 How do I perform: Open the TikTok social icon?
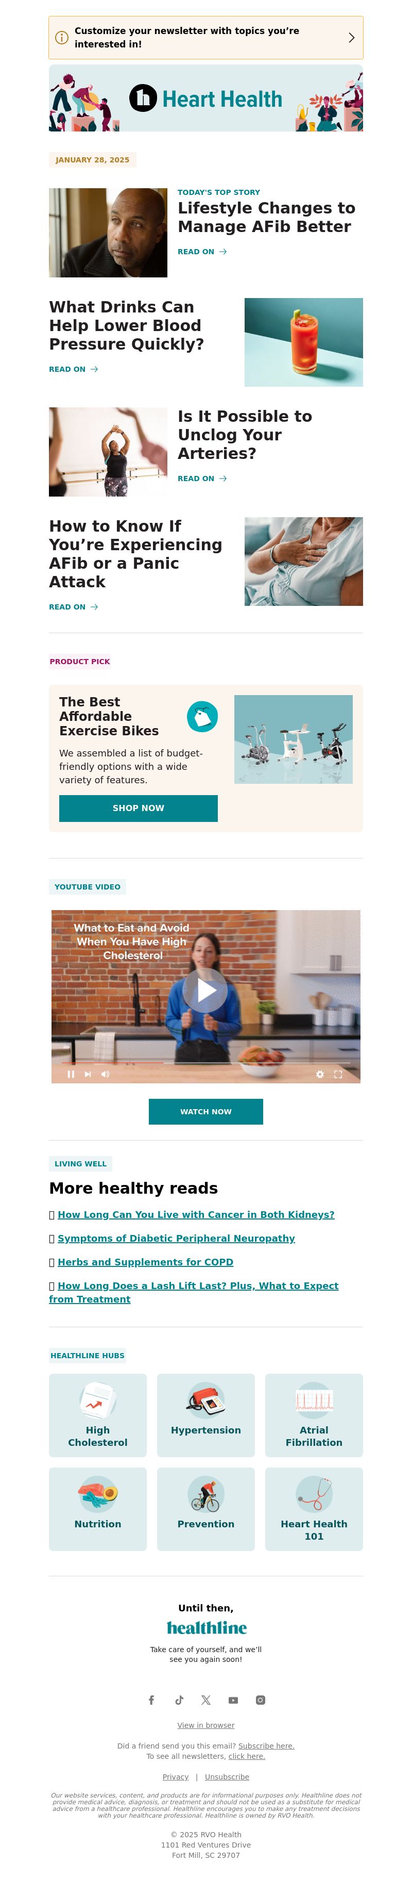179,1700
